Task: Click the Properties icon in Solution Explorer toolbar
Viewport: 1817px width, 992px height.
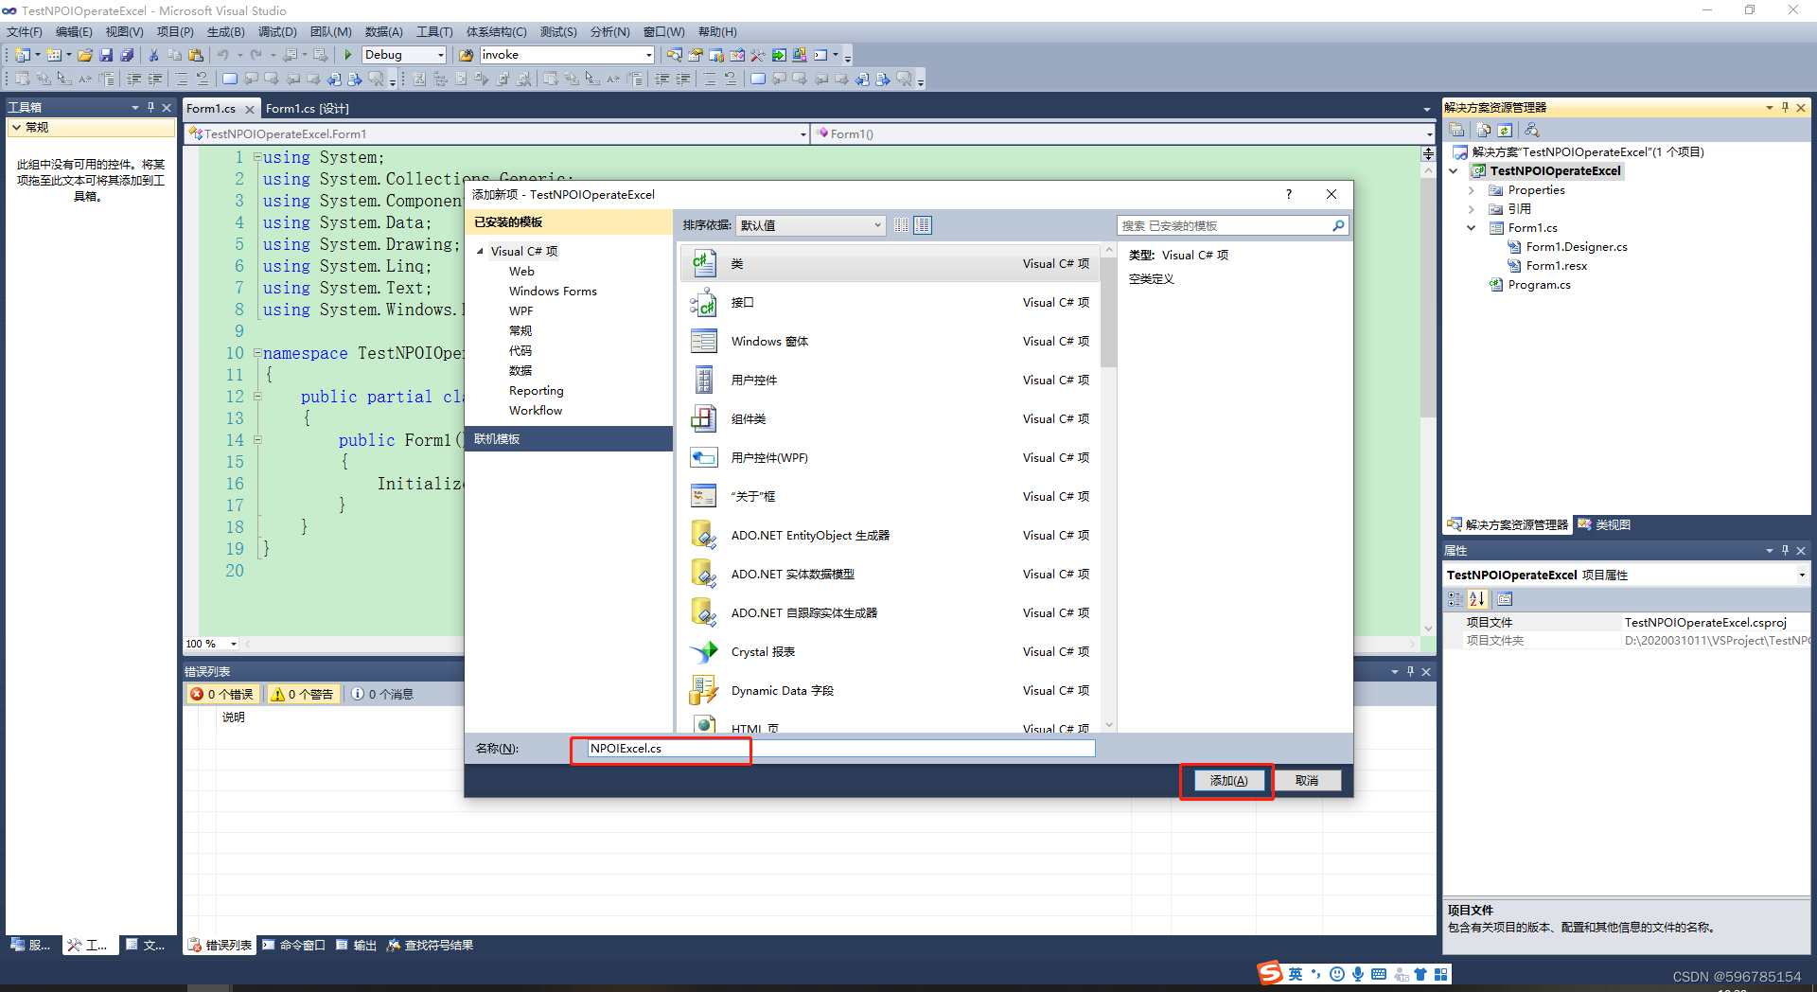Action: click(1456, 130)
